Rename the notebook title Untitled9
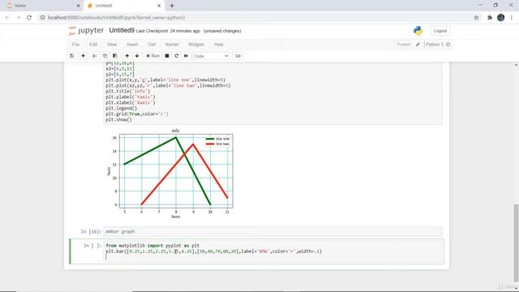This screenshot has width=519, height=292. [x=122, y=31]
